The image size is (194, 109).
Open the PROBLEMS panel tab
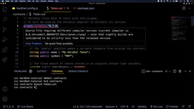tap(20, 71)
